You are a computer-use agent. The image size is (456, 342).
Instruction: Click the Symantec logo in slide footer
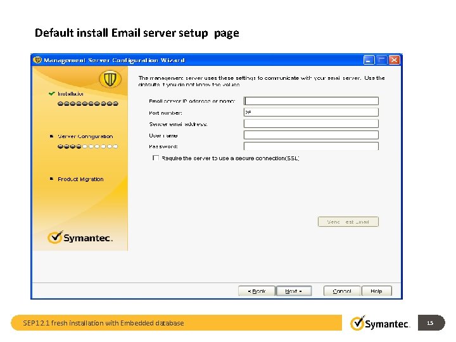pyautogui.click(x=380, y=323)
